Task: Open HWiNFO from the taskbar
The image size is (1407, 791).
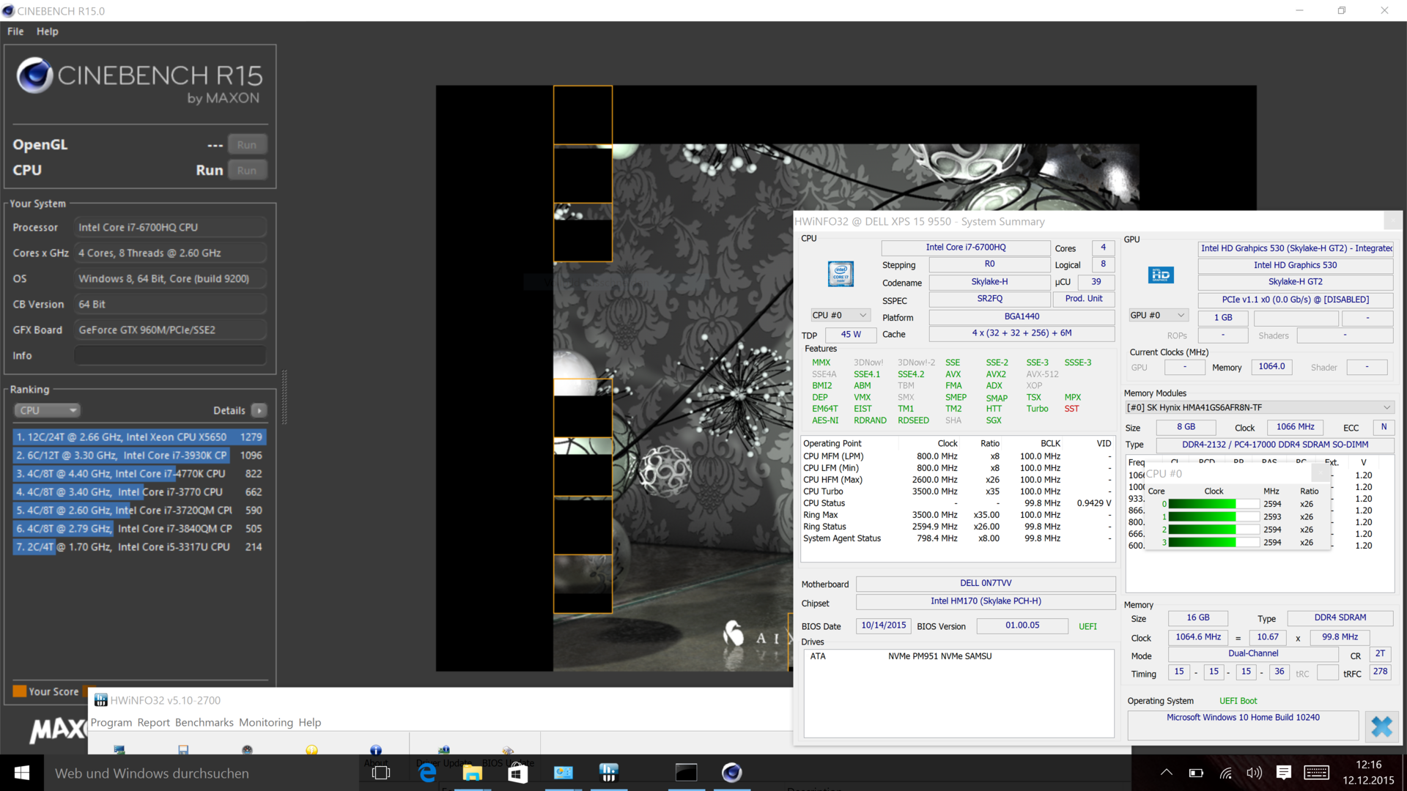Action: point(608,773)
